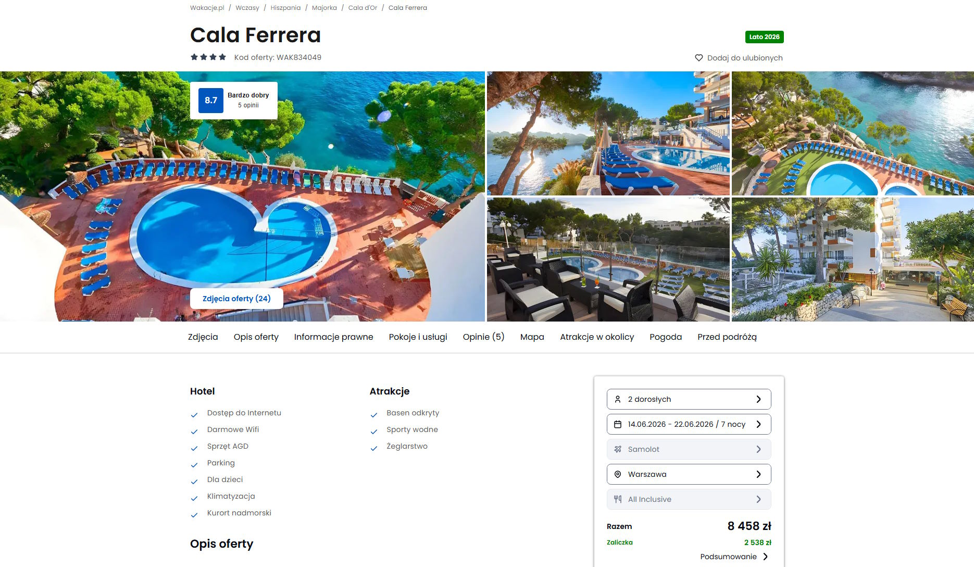The image size is (974, 567).
Task: Follow the Majorka breadcrumb link
Action: point(324,8)
